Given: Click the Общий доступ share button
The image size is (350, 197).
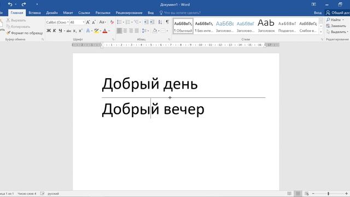Looking at the screenshot, I should click(337, 13).
